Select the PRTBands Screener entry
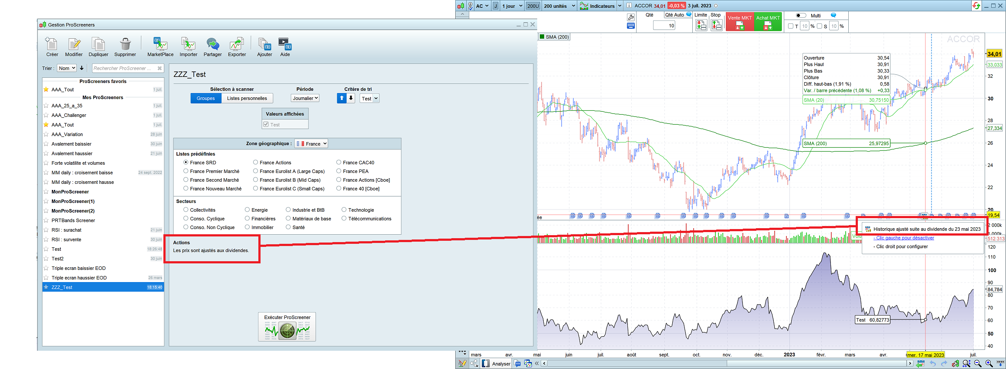 pyautogui.click(x=103, y=220)
